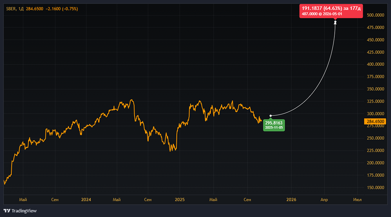Click the 2026 label on time axis
Viewport: 391px width, 217px height.
(291, 200)
